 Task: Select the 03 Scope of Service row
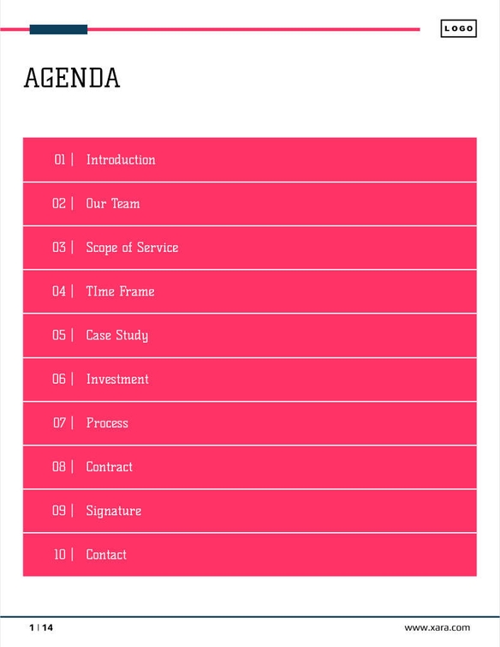pos(250,248)
